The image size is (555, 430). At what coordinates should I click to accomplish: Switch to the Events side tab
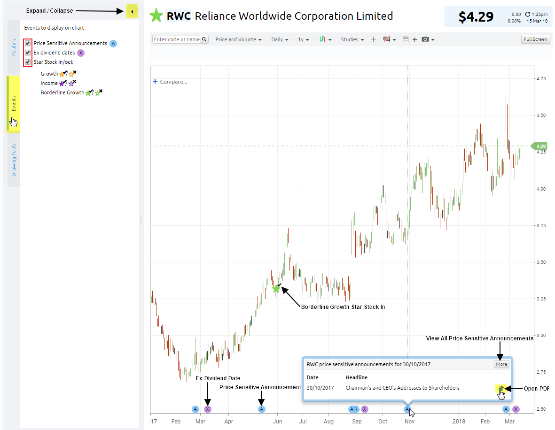(14, 104)
